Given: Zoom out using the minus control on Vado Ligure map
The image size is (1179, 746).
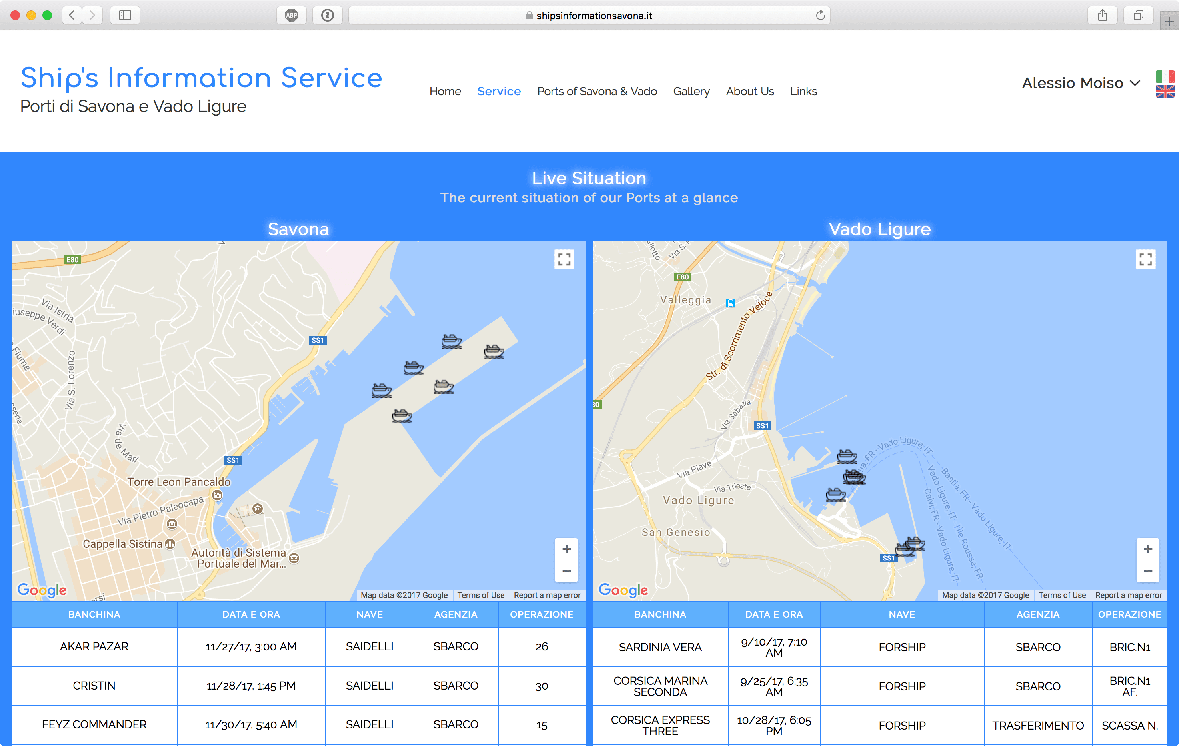Looking at the screenshot, I should [x=1148, y=572].
